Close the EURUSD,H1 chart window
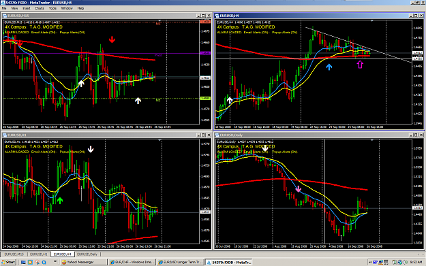 (x=209, y=135)
